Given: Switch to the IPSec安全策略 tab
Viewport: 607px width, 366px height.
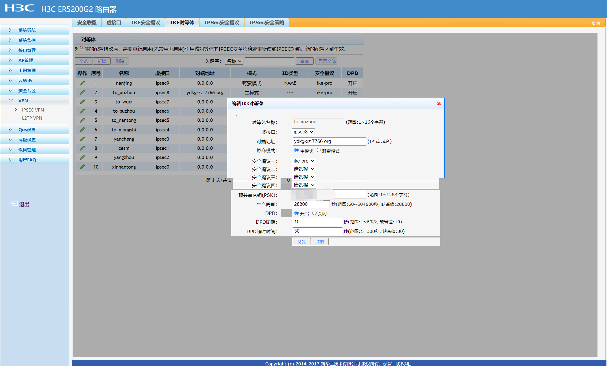Looking at the screenshot, I should pyautogui.click(x=266, y=22).
